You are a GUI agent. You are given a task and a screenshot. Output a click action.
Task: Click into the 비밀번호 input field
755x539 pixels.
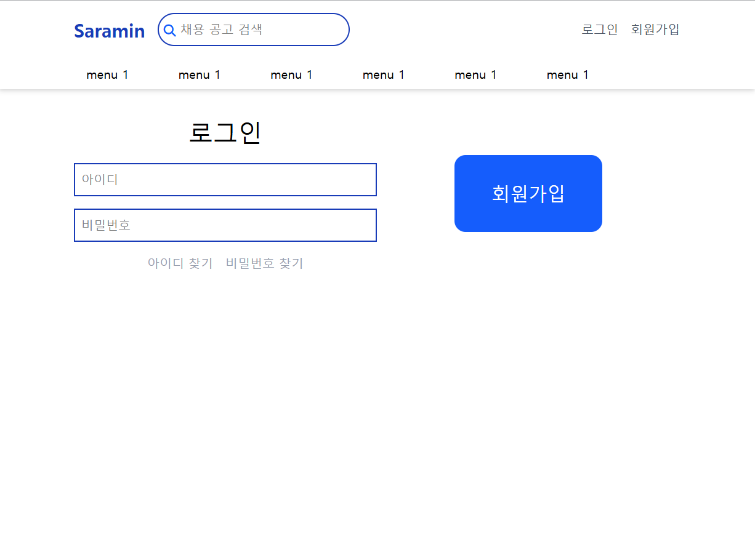225,225
